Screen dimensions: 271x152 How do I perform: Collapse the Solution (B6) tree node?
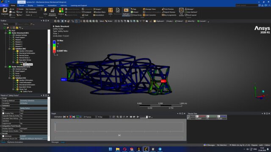[9, 49]
